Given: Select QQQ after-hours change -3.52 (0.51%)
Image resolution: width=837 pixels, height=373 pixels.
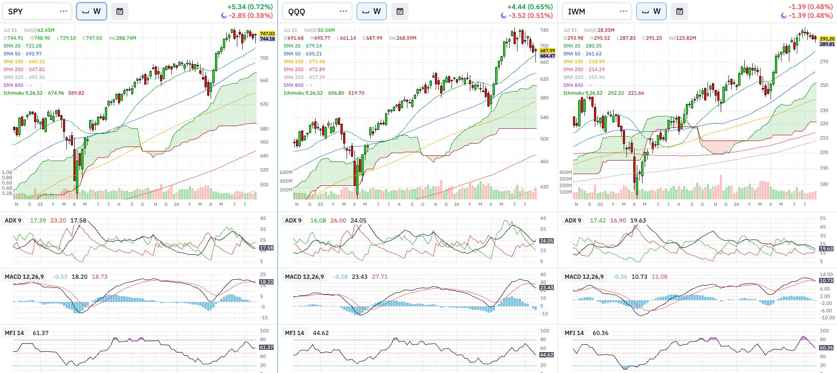Looking at the screenshot, I should [531, 16].
